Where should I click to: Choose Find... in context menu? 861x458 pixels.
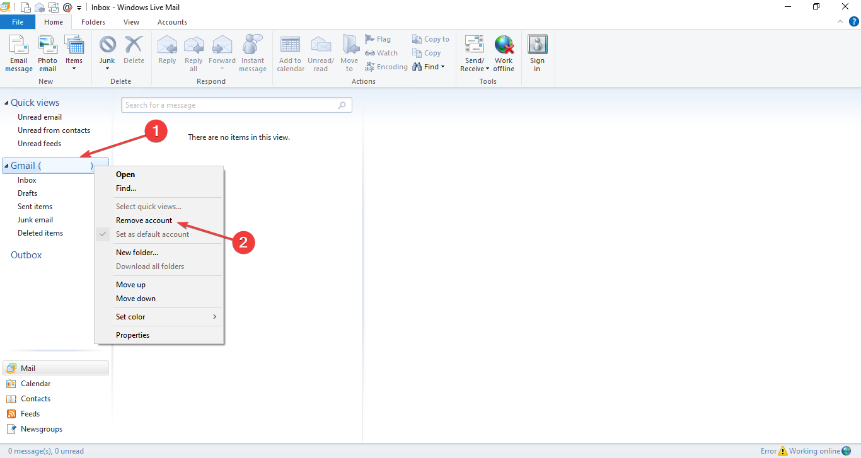tap(159, 188)
